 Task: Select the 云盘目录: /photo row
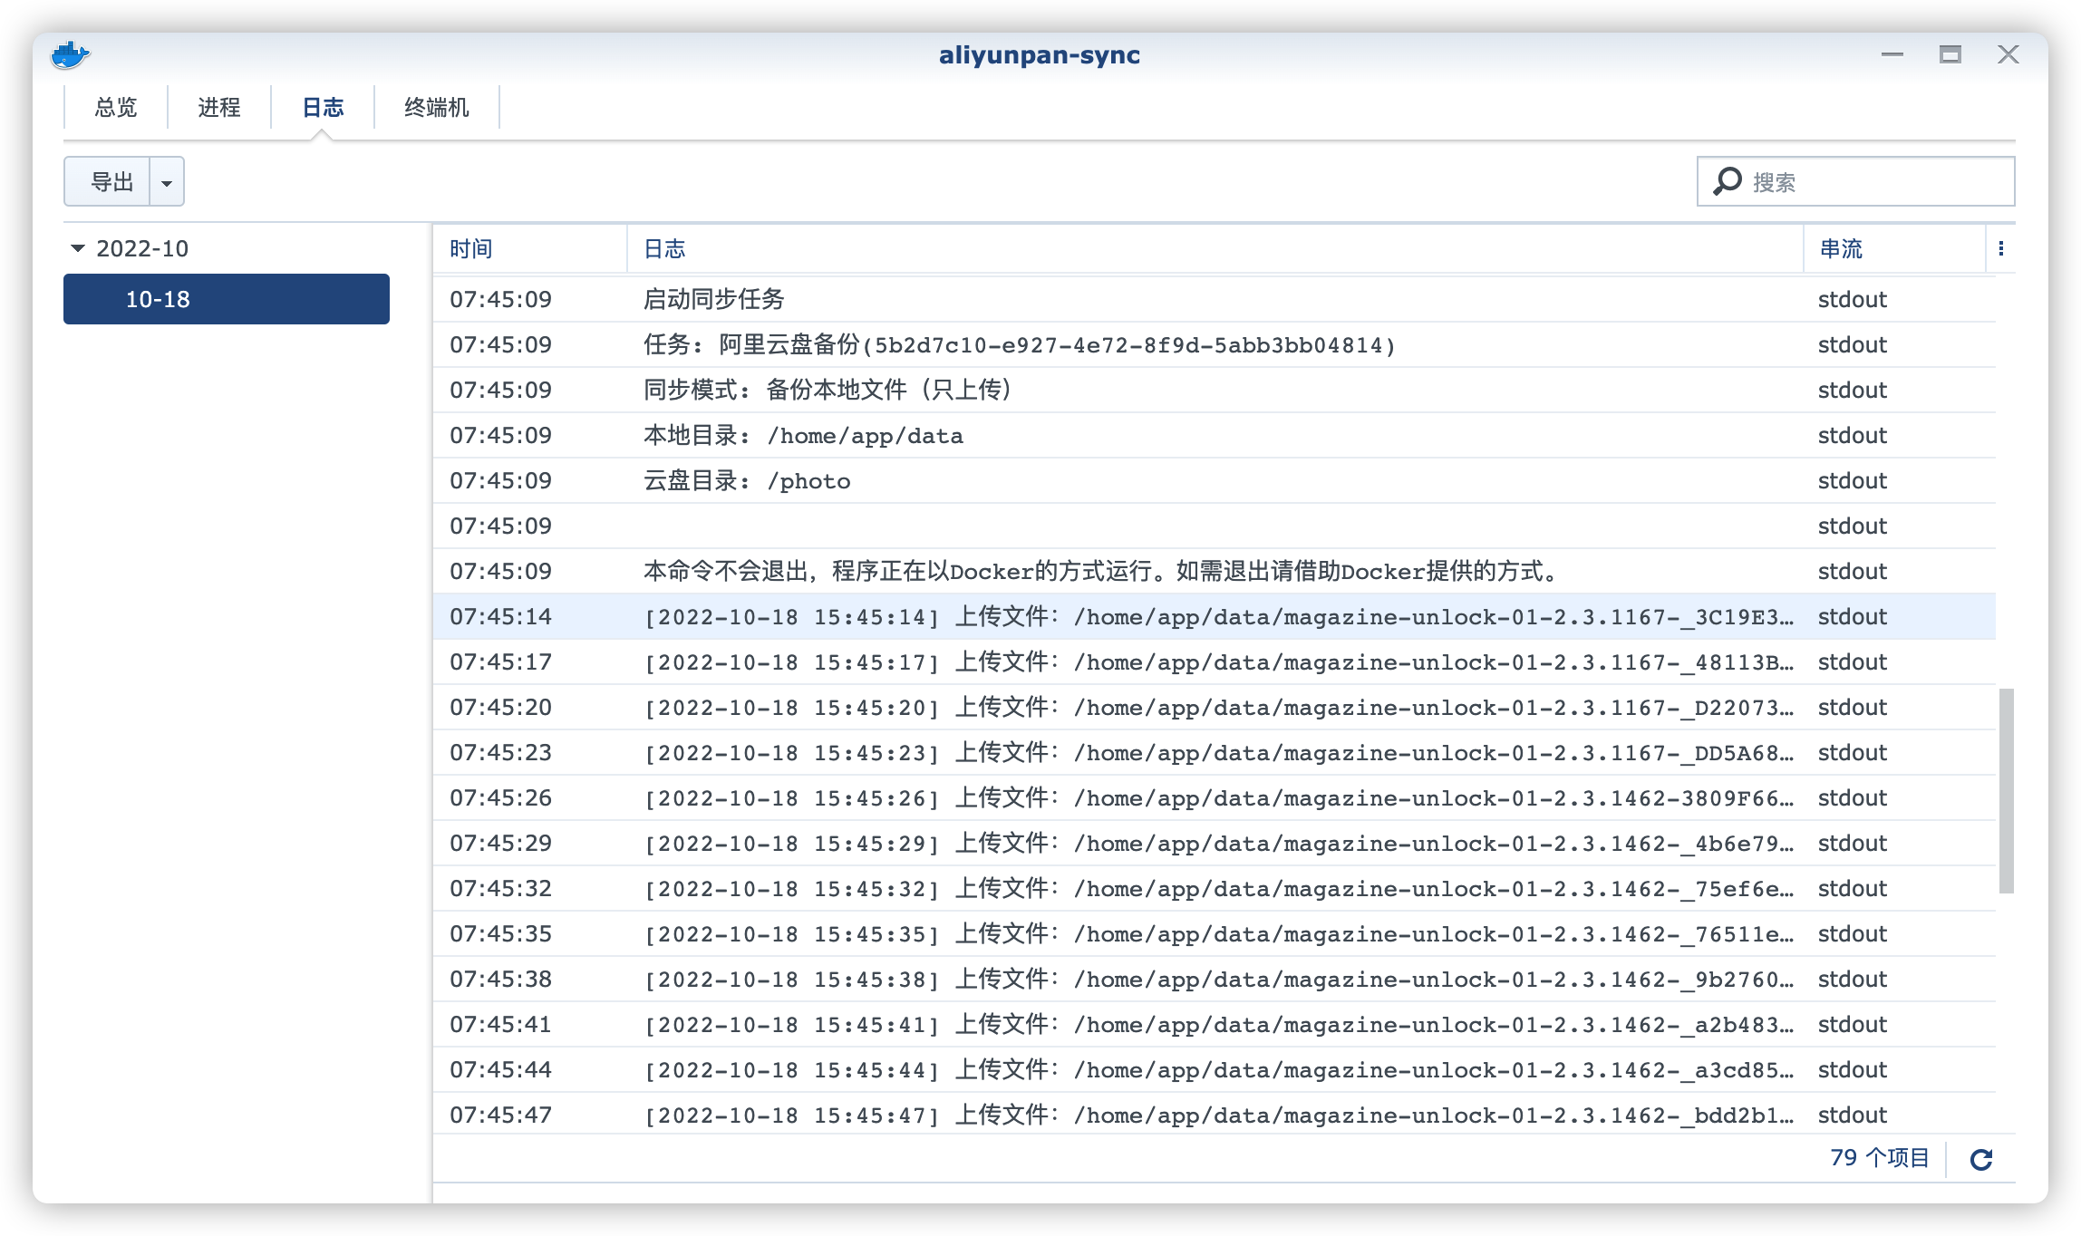[1215, 480]
